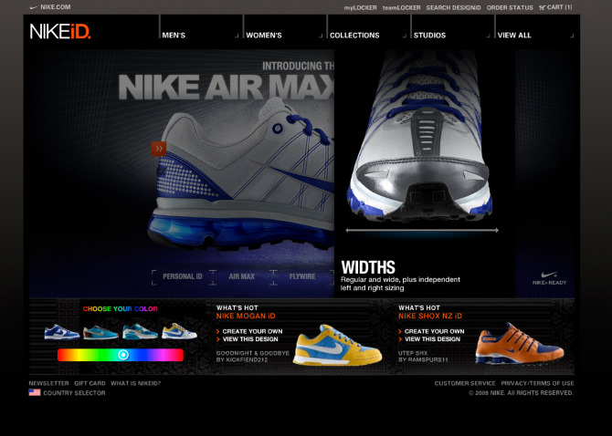Open CUSTOMER SERVICE link
The image size is (612, 436).
pyautogui.click(x=465, y=383)
